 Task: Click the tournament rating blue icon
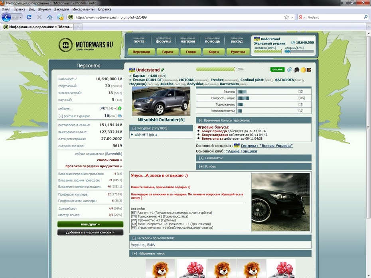120,116
